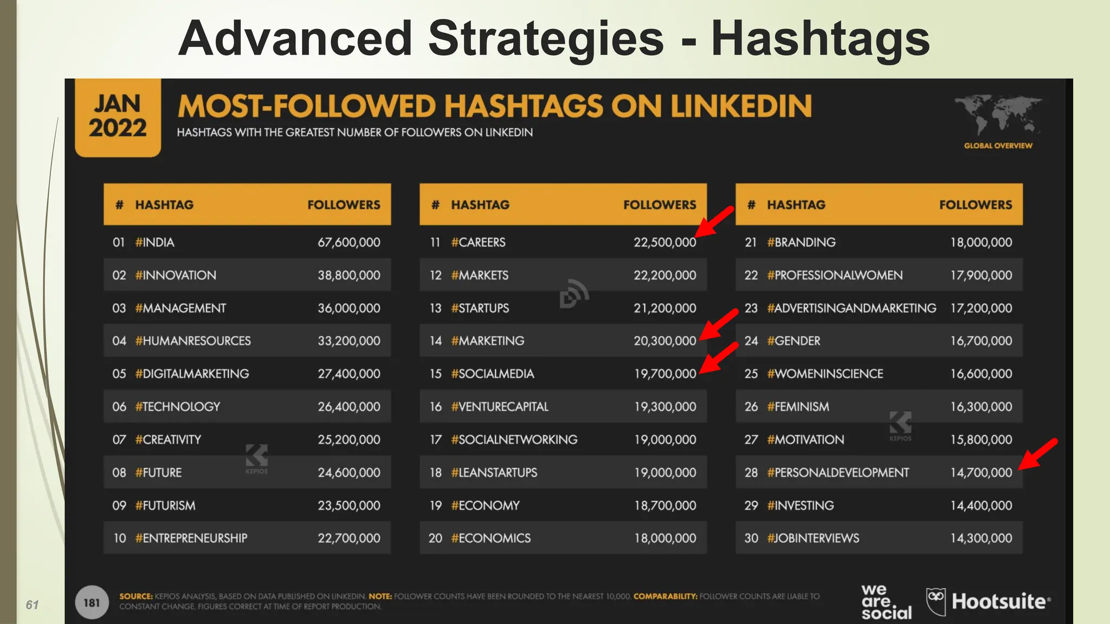Click the #MOTIVATION hashtag text
The height and width of the screenshot is (624, 1110).
coord(805,439)
